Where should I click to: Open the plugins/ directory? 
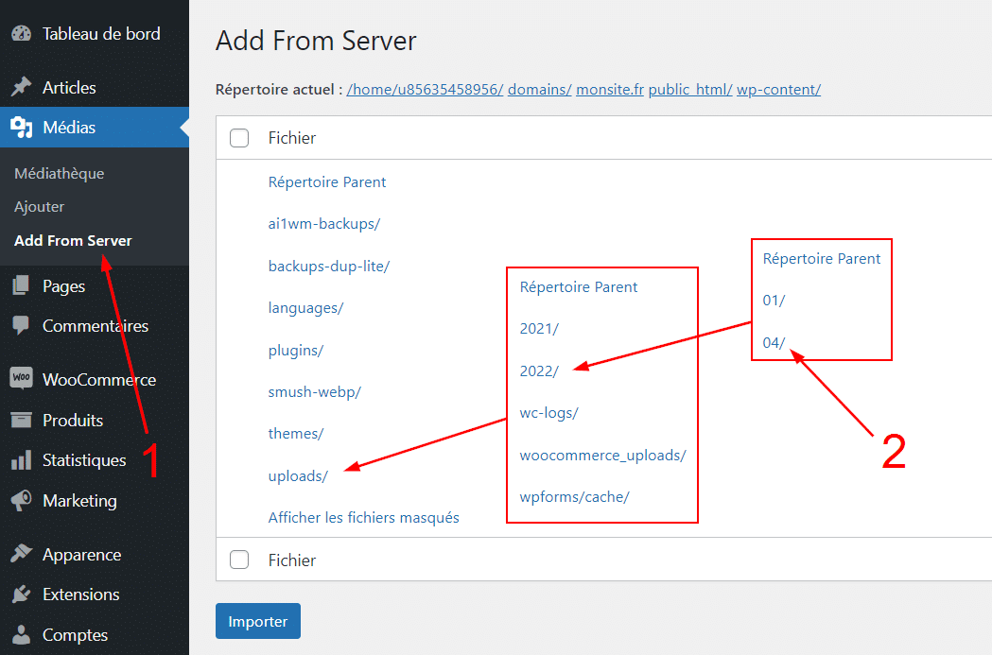pyautogui.click(x=296, y=351)
